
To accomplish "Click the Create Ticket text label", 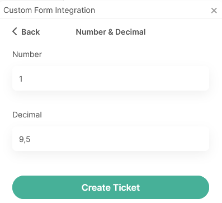I will [111, 187].
